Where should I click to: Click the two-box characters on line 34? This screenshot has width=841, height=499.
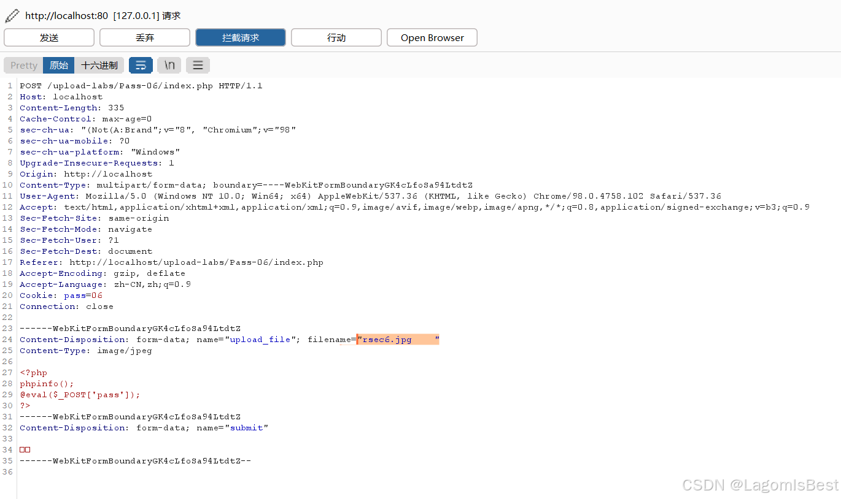click(25, 450)
